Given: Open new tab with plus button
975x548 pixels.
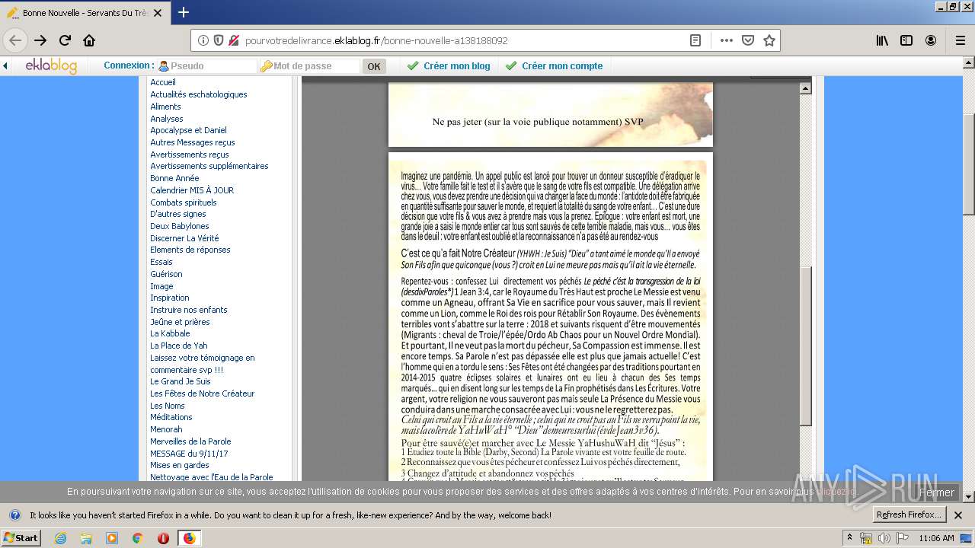Looking at the screenshot, I should click(x=184, y=12).
